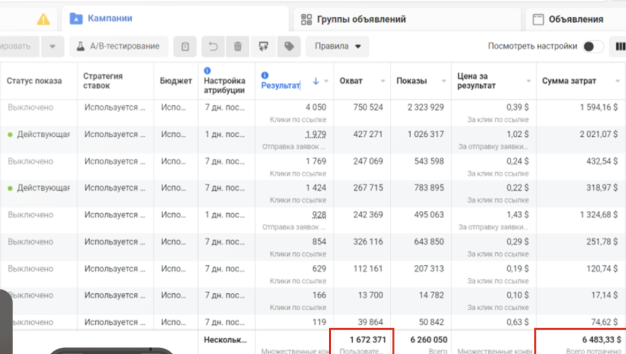Viewport: 626px width, 354px height.
Task: Click Стратегия ставок column header
Action: pyautogui.click(x=103, y=80)
